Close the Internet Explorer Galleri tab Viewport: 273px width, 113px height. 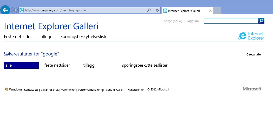click(210, 11)
